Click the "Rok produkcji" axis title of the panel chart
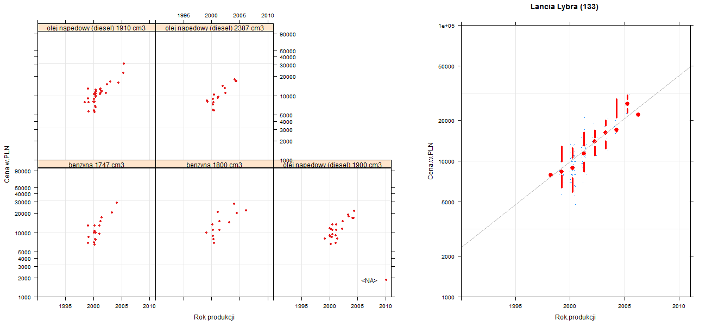This screenshot has width=706, height=326. coord(214,317)
